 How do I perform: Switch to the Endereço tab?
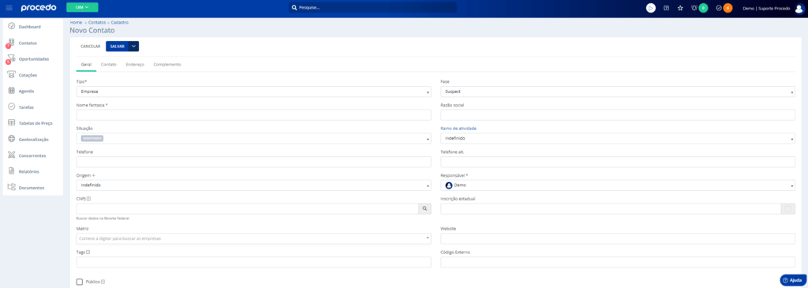[x=135, y=65]
